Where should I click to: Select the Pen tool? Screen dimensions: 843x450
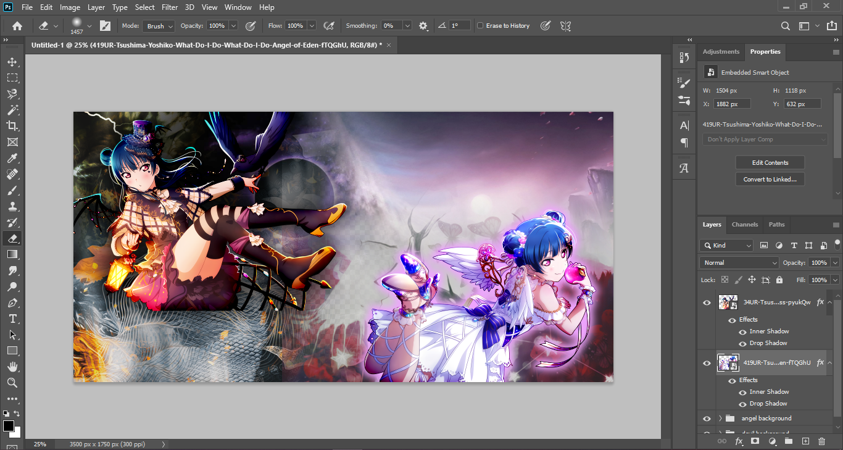tap(12, 302)
